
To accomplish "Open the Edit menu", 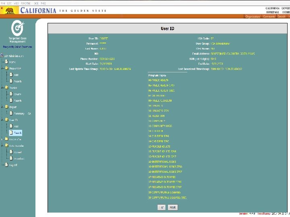I will click(9, 3).
